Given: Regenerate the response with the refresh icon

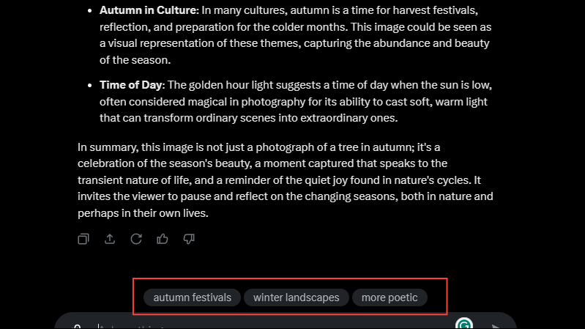Looking at the screenshot, I should tap(136, 239).
